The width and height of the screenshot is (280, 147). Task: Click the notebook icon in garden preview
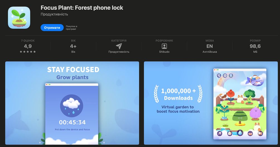tap(231, 76)
